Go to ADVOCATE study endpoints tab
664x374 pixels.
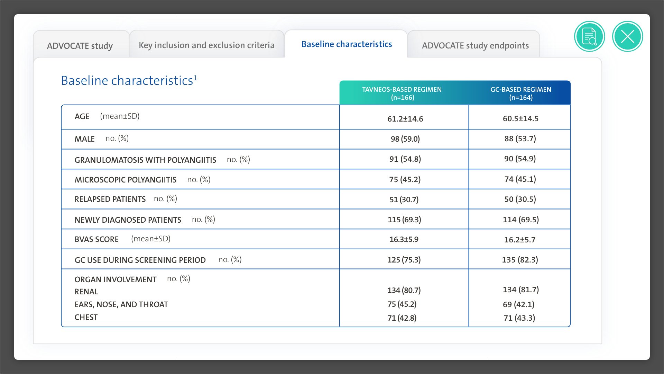point(475,46)
